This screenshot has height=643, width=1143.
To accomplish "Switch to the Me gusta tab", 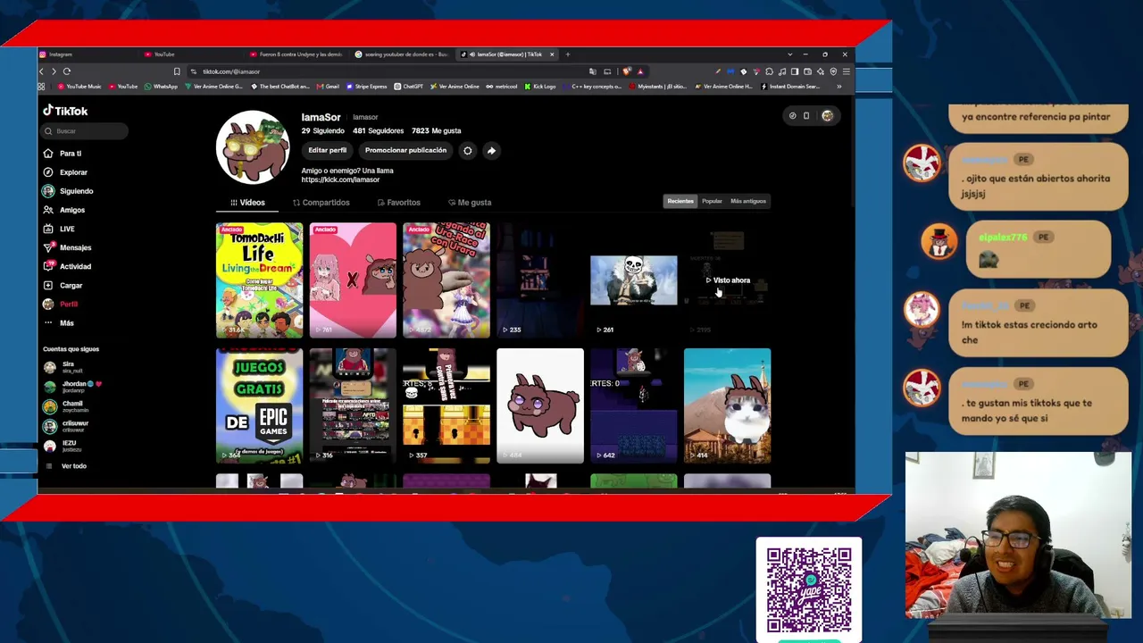I will (470, 203).
